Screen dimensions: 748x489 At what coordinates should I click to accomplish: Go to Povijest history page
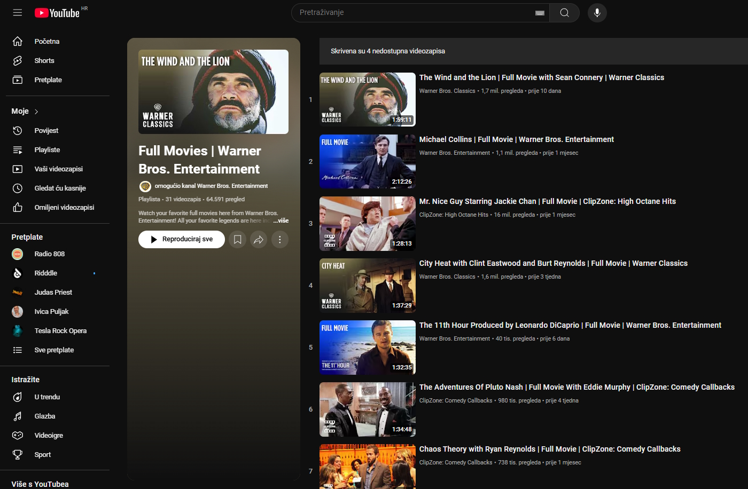[46, 131]
